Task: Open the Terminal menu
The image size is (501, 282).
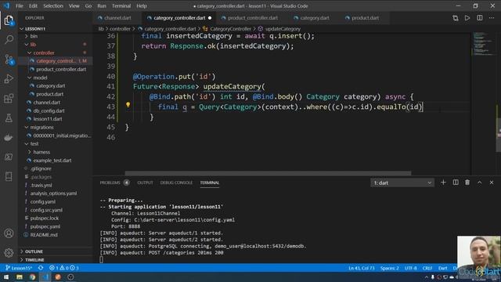Action: (121, 5)
